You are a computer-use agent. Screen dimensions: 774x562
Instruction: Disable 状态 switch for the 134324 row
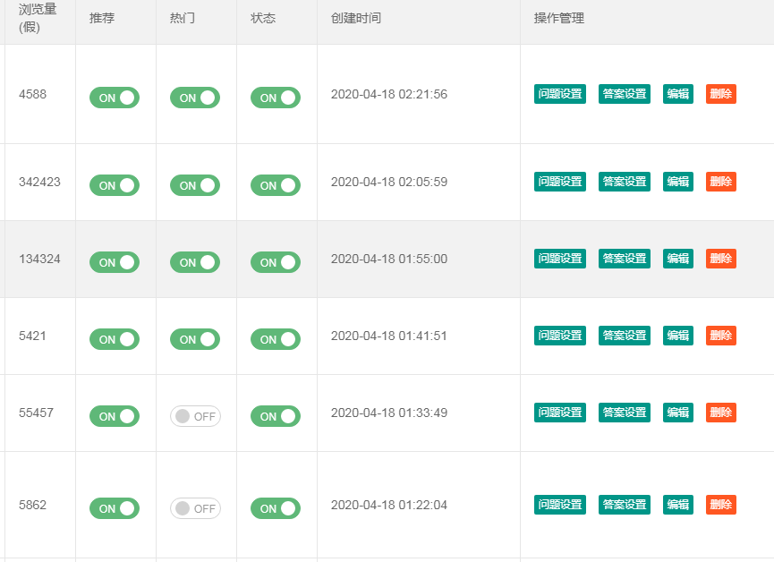(276, 262)
